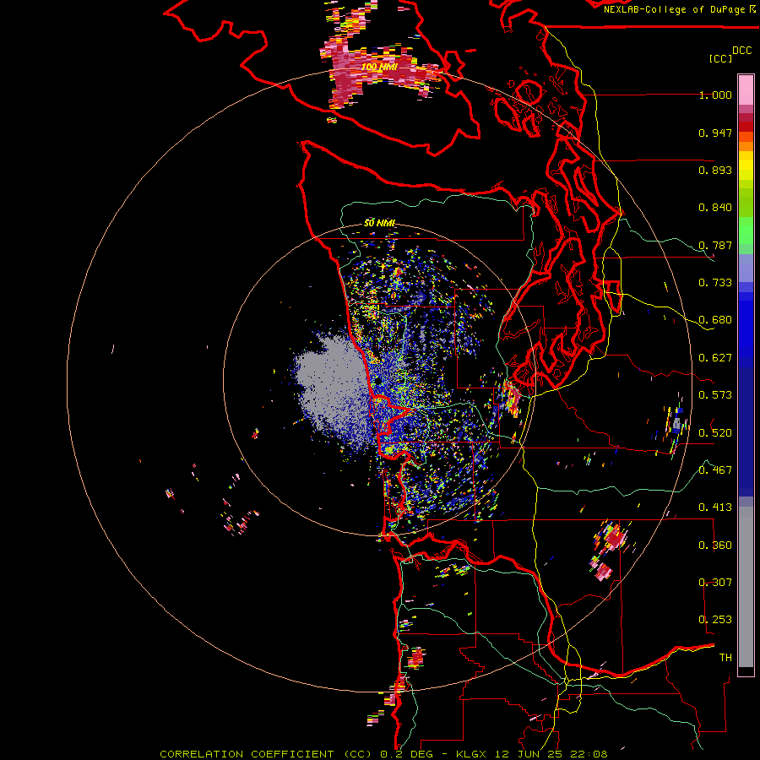Viewport: 760px width, 760px height.
Task: Click the Correlation Coefficient KLGX caption
Action: pyautogui.click(x=383, y=754)
